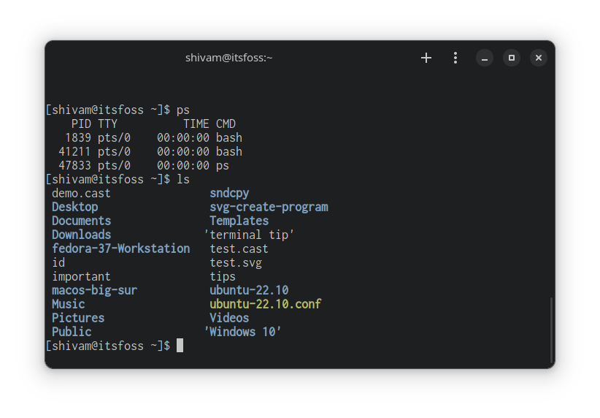
Task: Click the macos-big-sur directory
Action: (x=94, y=290)
